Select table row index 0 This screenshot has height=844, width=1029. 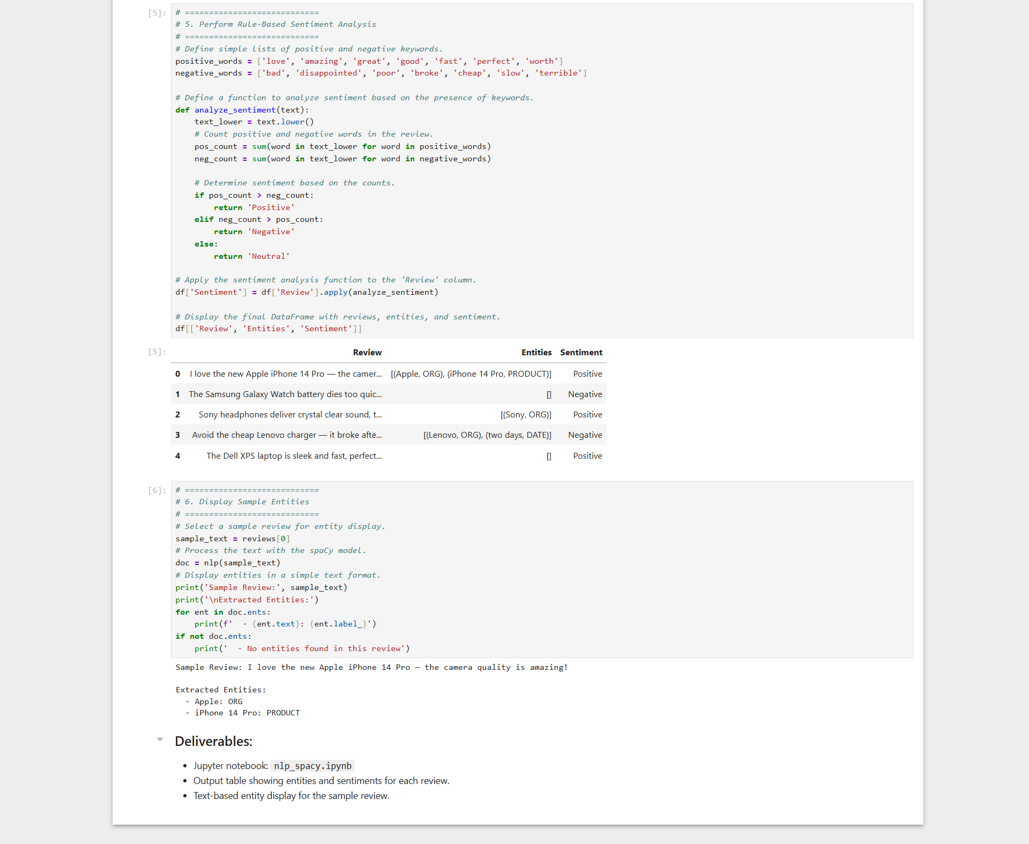pos(177,374)
